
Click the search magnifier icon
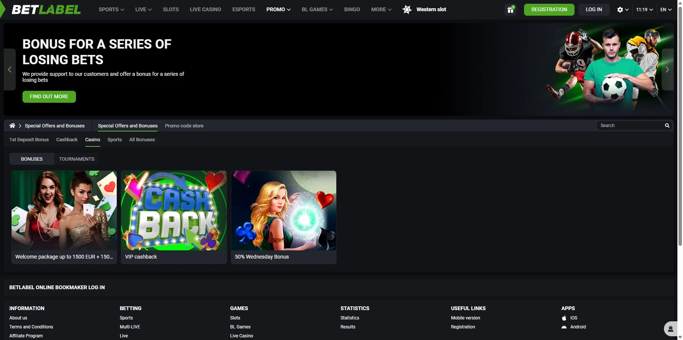click(667, 126)
